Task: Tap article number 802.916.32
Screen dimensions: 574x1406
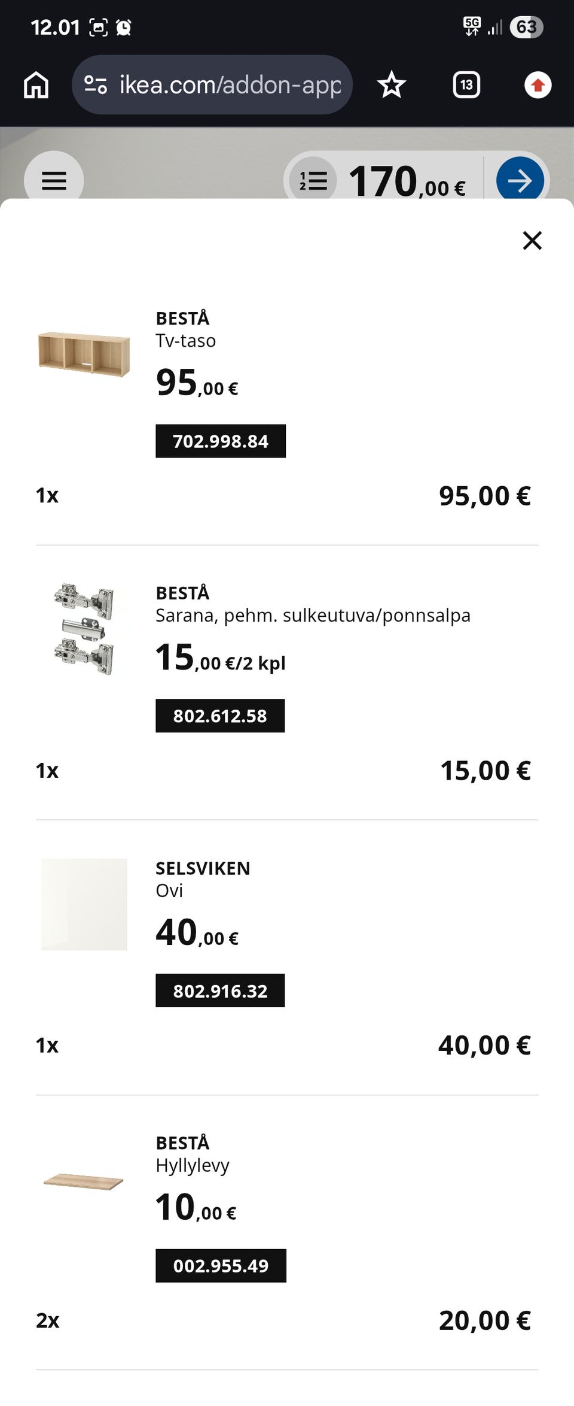Action: pyautogui.click(x=220, y=990)
